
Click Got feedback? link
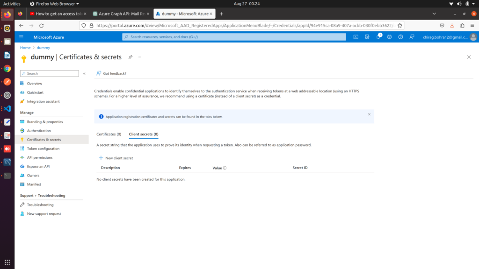point(111,73)
